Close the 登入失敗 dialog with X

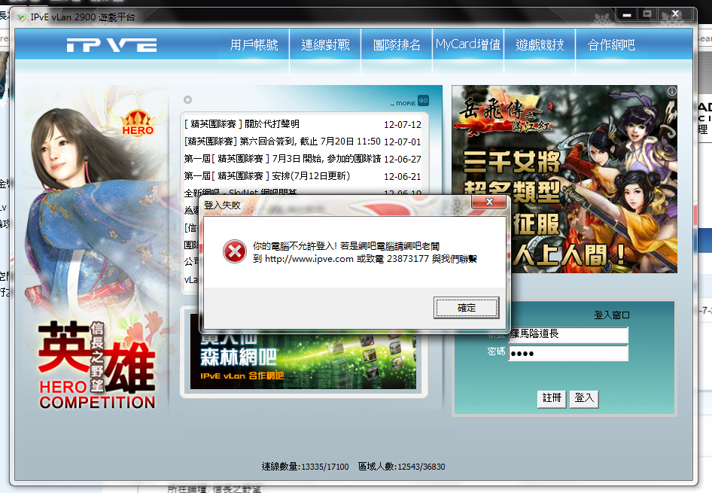(x=489, y=202)
